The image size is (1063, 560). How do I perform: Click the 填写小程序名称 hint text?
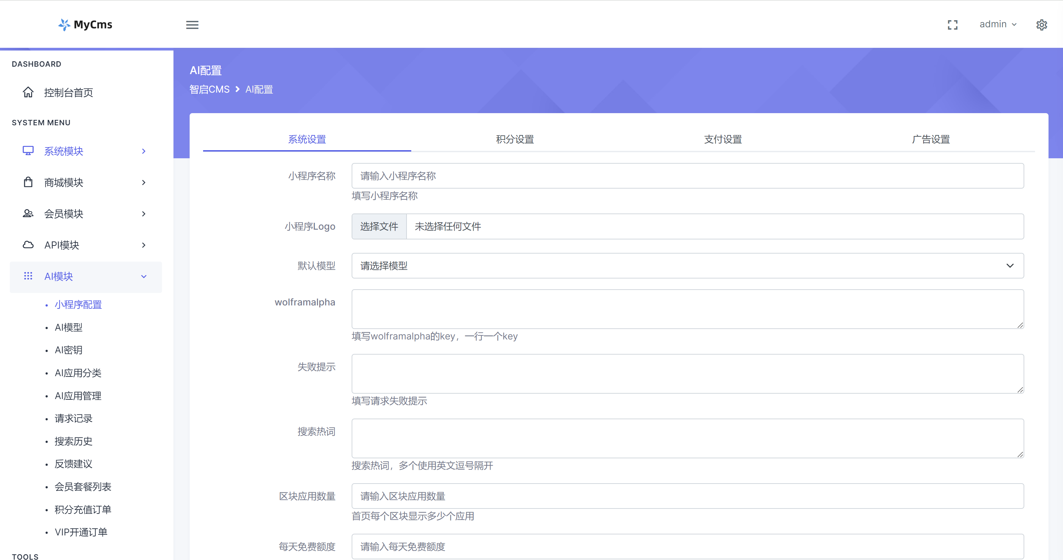[385, 196]
